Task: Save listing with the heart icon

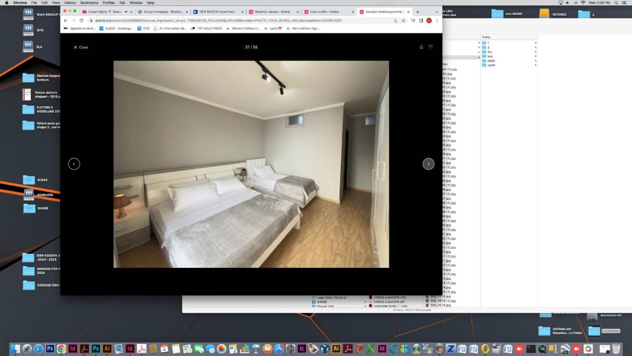Action: 430,47
